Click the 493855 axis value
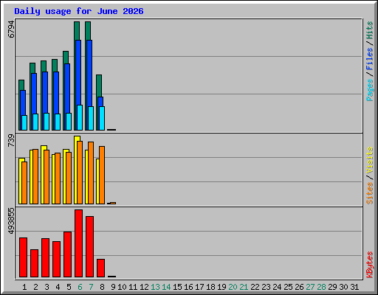This screenshot has width=378, height=295. tap(11, 221)
